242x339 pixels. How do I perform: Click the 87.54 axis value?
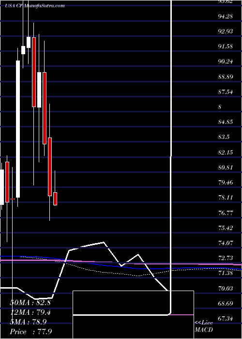pyautogui.click(x=225, y=92)
